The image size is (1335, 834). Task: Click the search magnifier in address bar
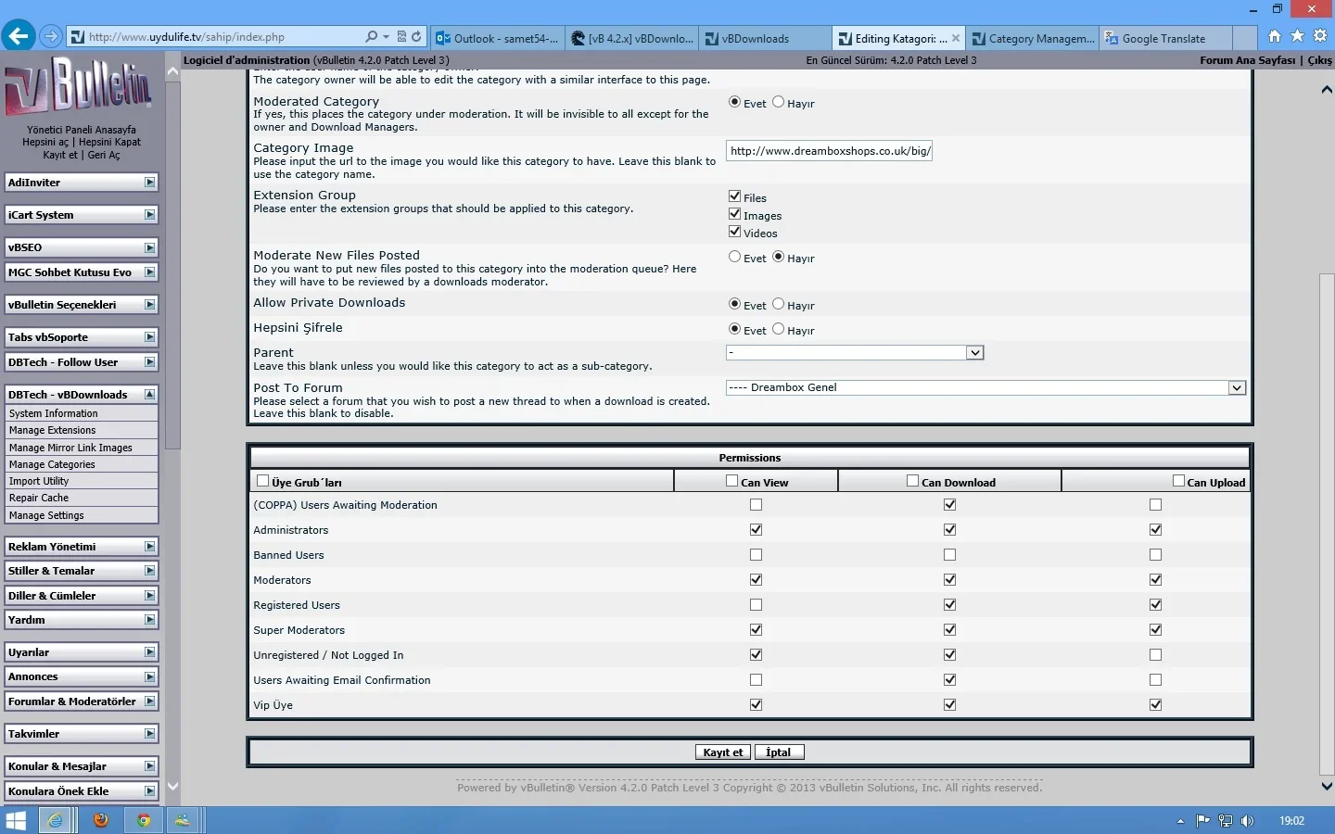[372, 37]
